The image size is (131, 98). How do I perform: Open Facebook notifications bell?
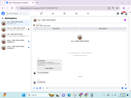122,14
